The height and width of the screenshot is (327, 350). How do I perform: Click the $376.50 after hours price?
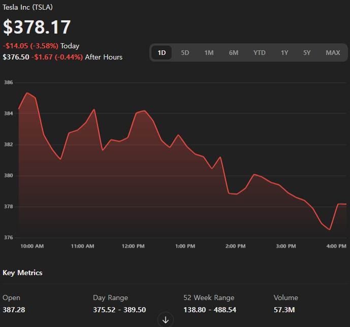[x=16, y=57]
